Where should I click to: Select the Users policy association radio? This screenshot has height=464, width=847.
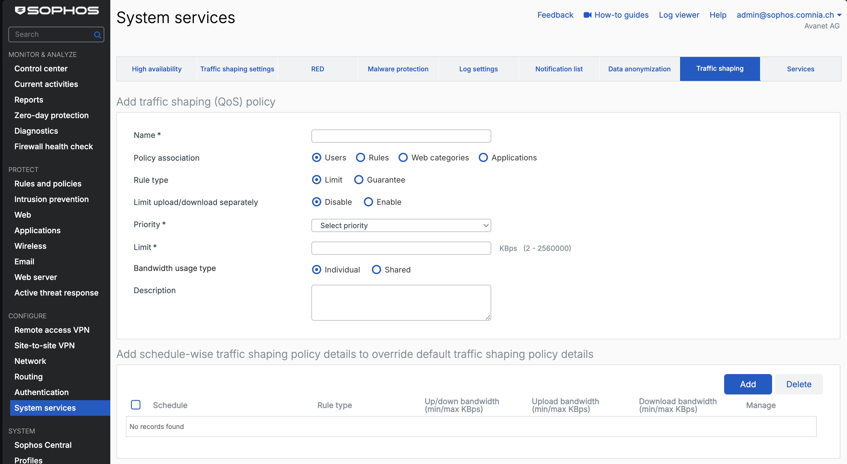(316, 158)
